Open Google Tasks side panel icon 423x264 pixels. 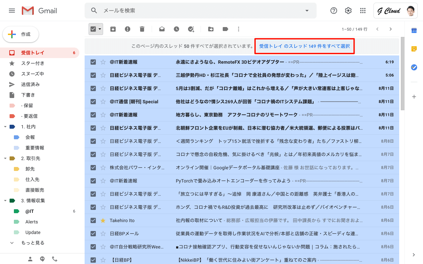tap(414, 67)
